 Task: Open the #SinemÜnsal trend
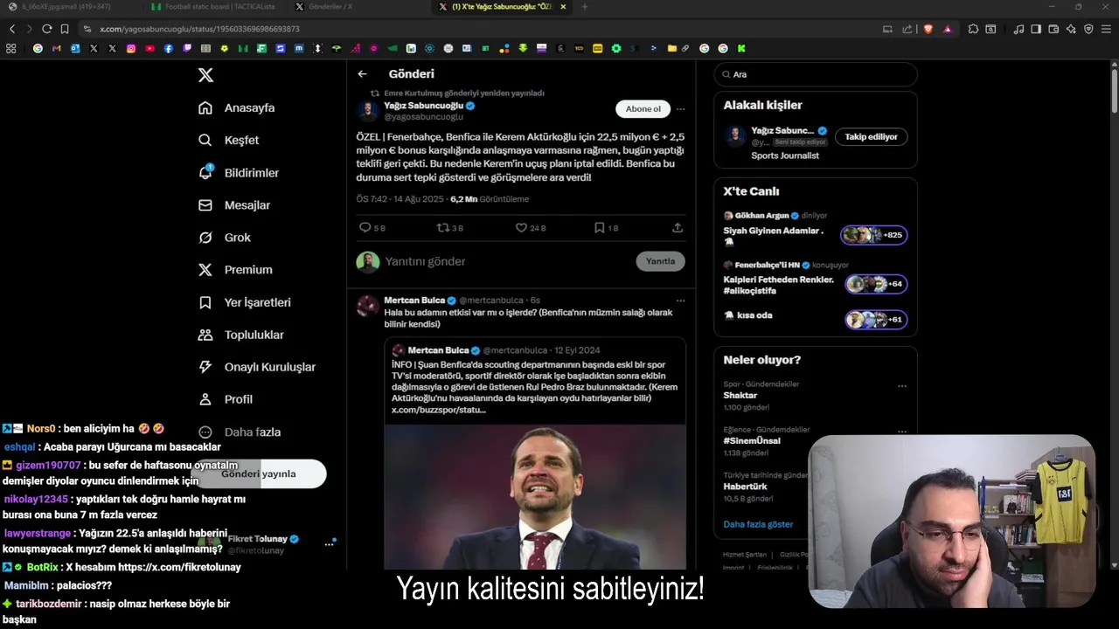click(x=751, y=441)
